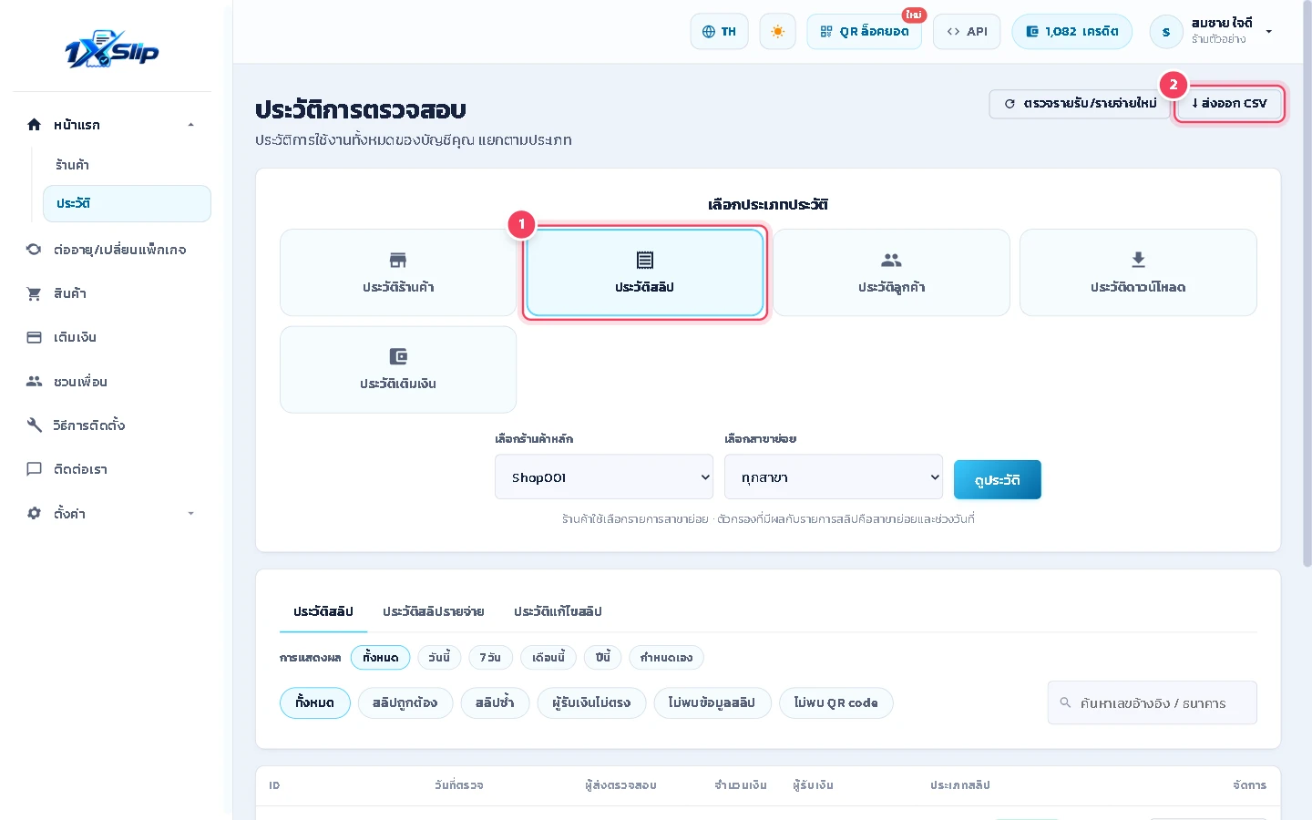This screenshot has width=1312, height=820.
Task: Filter by สลิปถูกต้อง chip
Action: [x=405, y=703]
